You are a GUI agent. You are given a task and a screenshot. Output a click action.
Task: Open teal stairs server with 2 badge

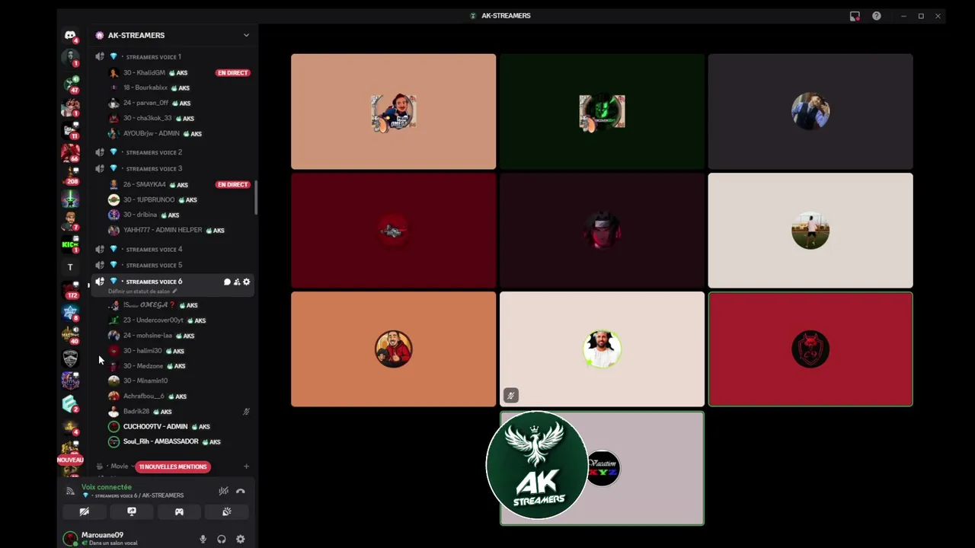pos(70,404)
